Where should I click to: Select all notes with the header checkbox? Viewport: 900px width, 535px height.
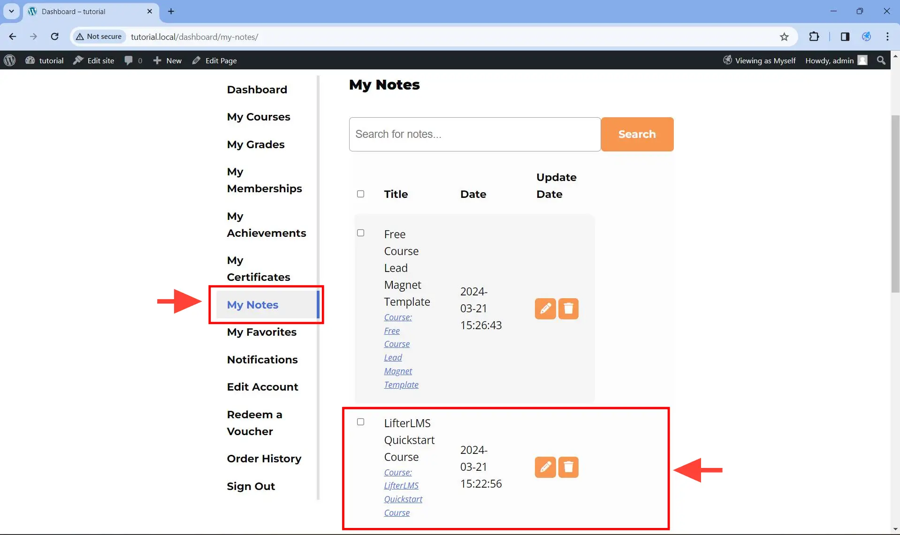coord(360,194)
